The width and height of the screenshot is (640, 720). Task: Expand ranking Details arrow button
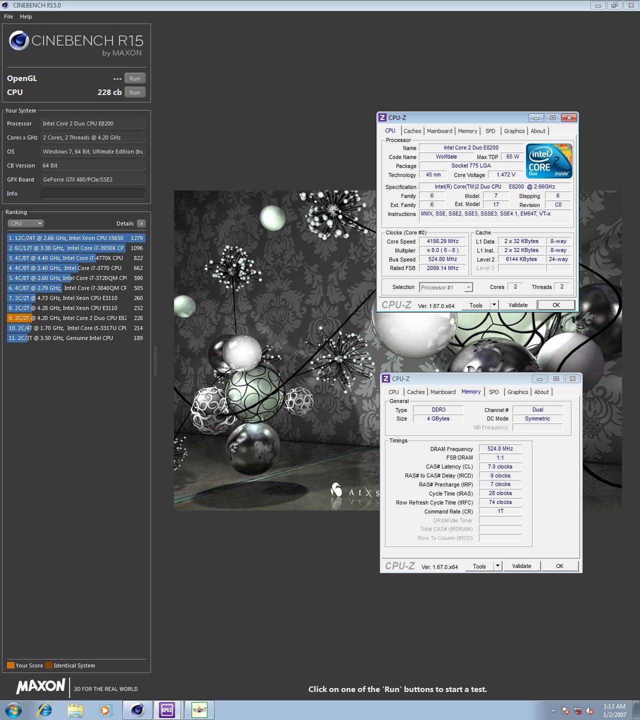141,223
